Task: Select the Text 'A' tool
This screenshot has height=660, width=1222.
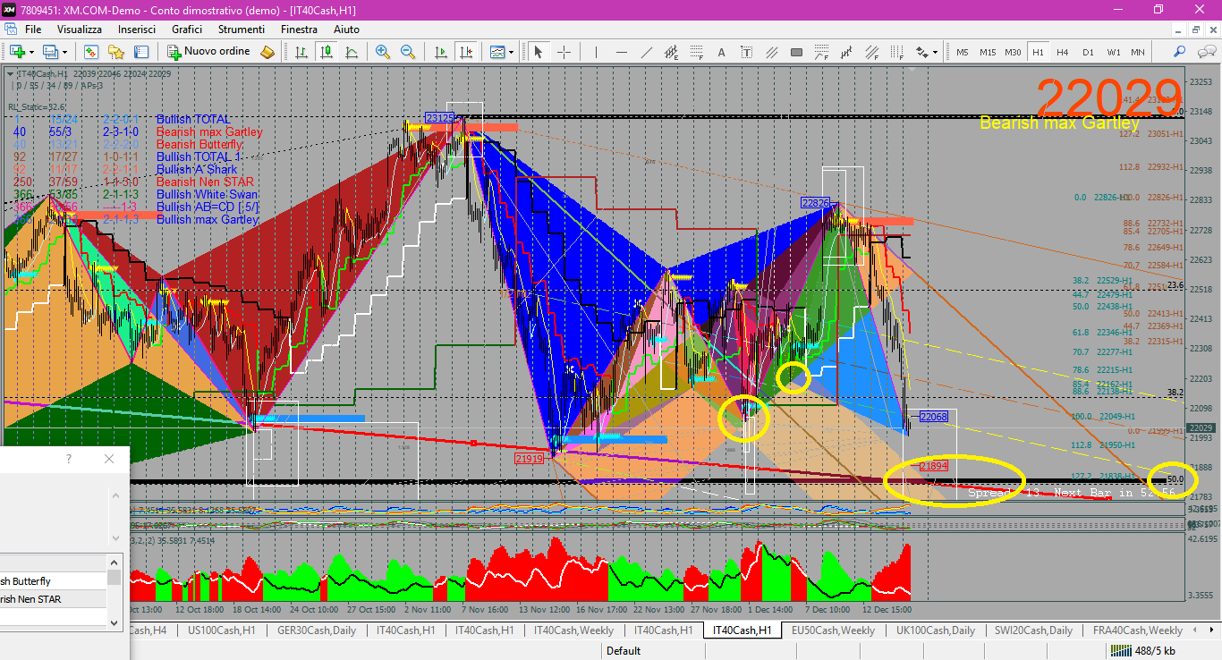Action: 720,52
